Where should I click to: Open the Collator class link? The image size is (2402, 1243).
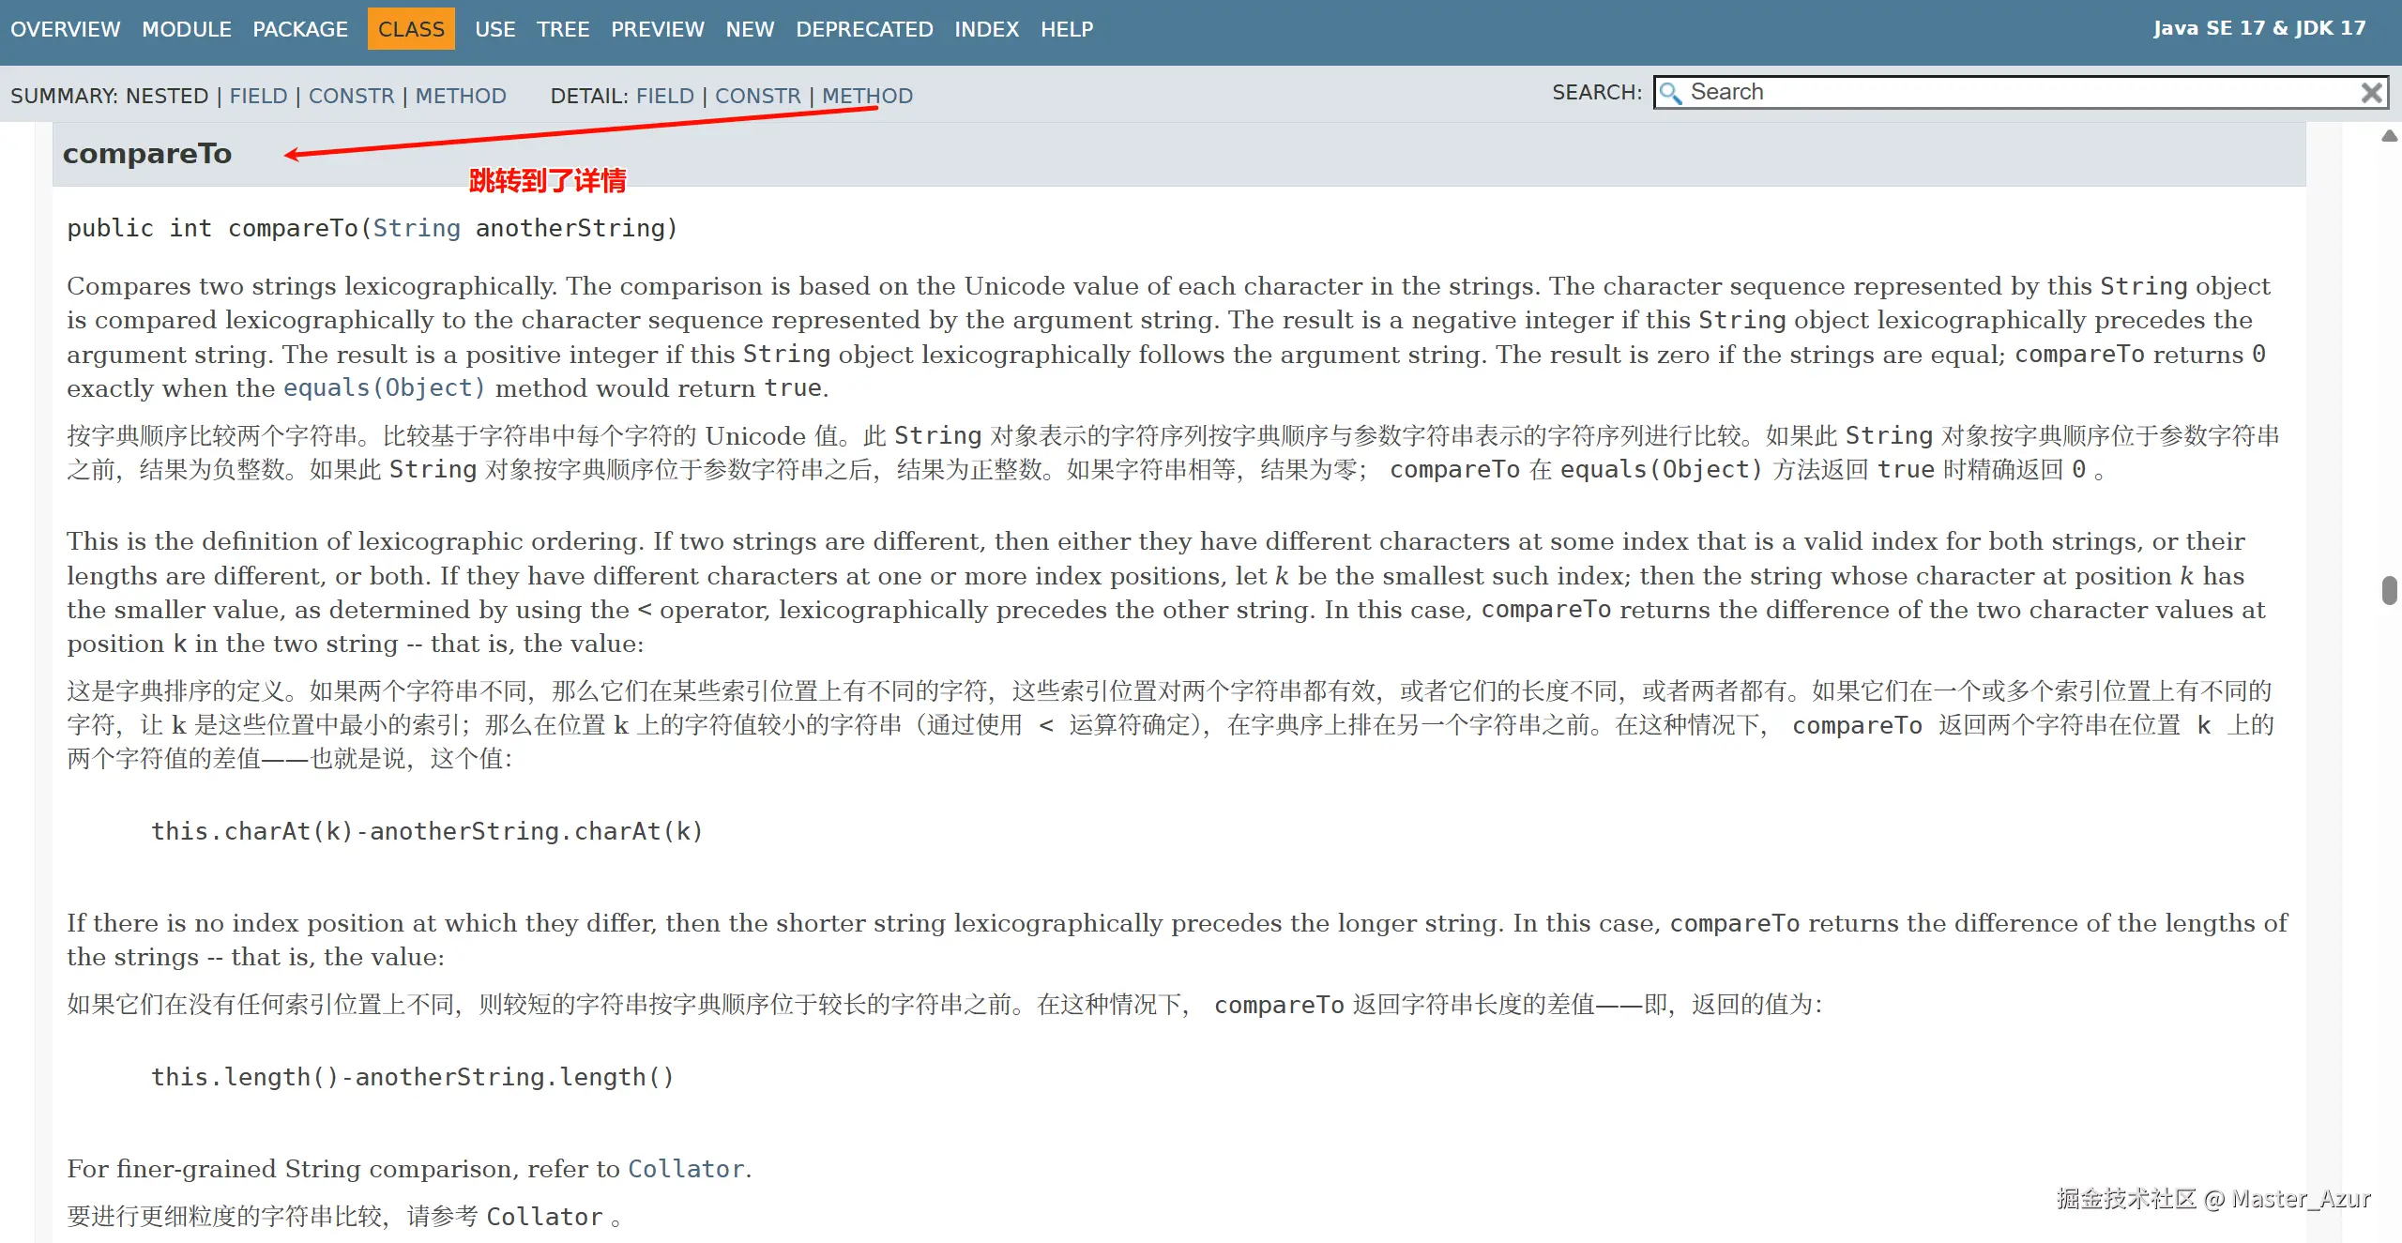pyautogui.click(x=686, y=1169)
